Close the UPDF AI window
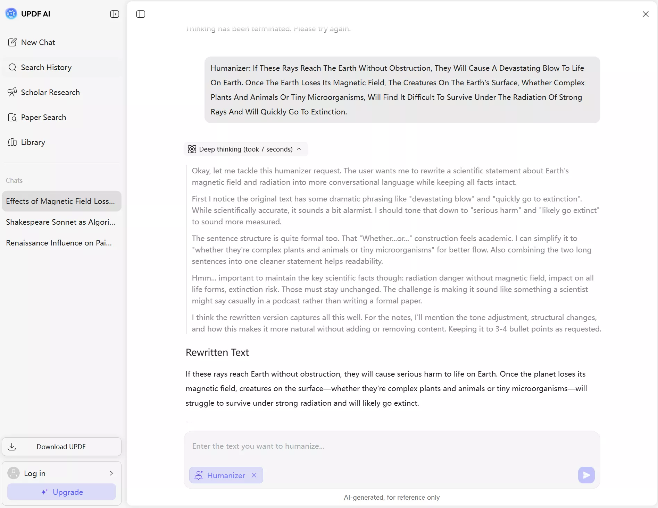This screenshot has width=658, height=508. (x=645, y=14)
